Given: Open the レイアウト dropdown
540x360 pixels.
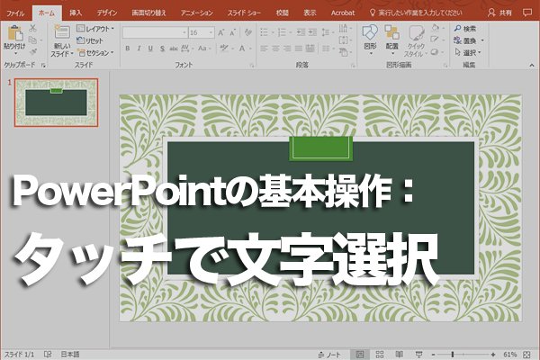Looking at the screenshot, I should click(95, 29).
